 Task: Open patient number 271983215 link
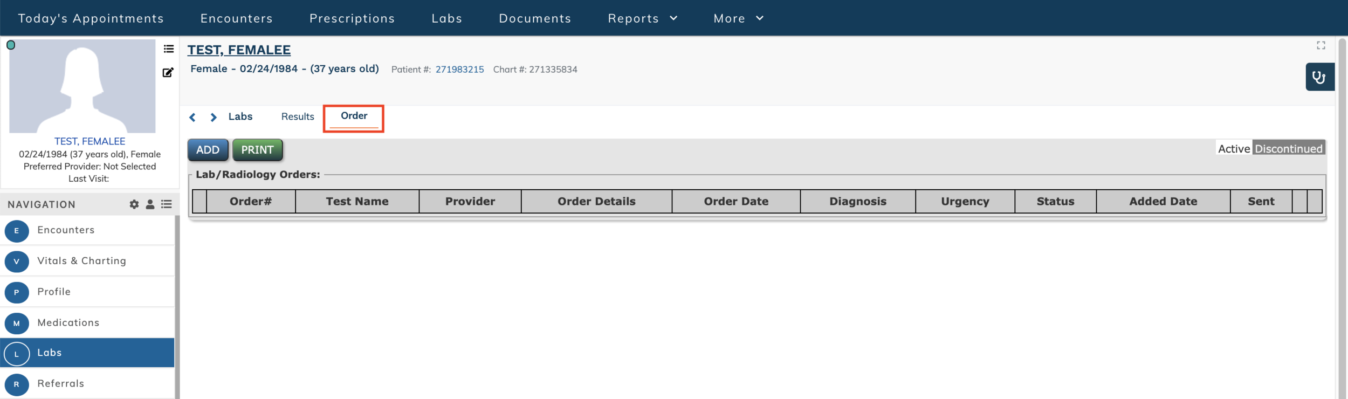point(459,70)
